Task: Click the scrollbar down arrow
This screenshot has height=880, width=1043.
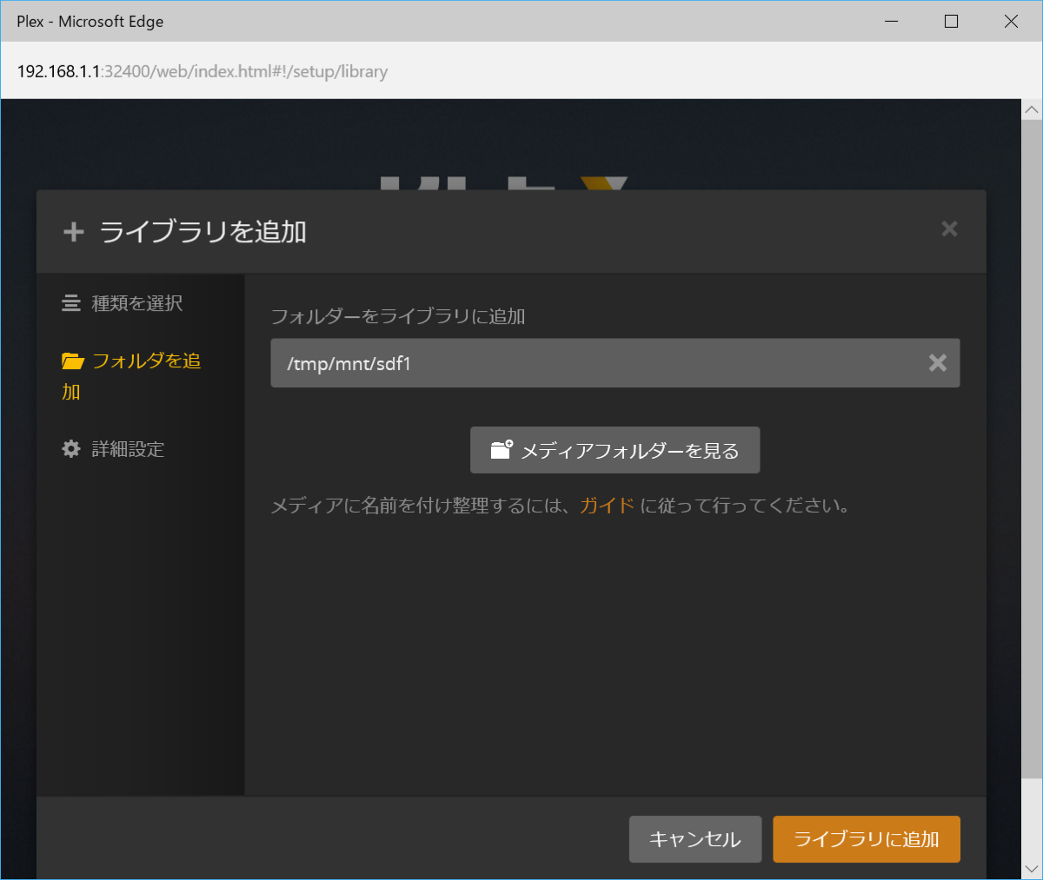Action: pos(1032,868)
